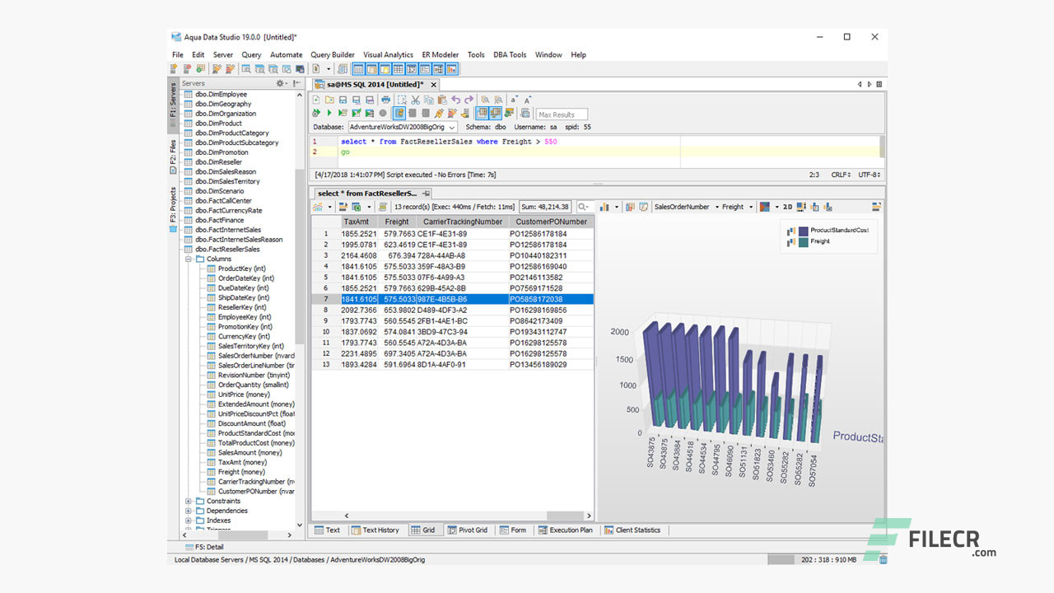This screenshot has width=1054, height=593.
Task: Click the Execute query green arrow icon
Action: coord(329,113)
